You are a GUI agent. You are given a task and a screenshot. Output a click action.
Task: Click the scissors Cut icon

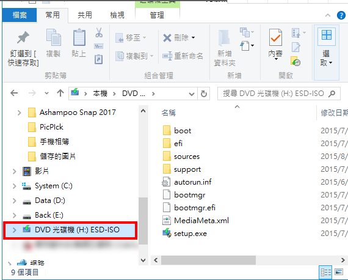point(99,32)
